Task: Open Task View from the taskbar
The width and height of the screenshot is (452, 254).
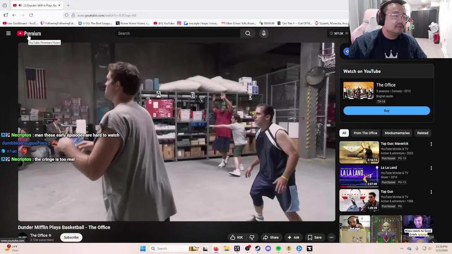Action: (206, 249)
